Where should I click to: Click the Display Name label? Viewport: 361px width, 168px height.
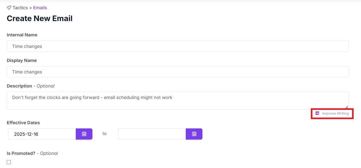coord(22,60)
